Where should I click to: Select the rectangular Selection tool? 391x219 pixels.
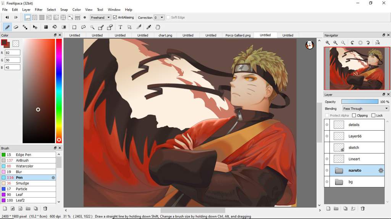click(x=74, y=27)
